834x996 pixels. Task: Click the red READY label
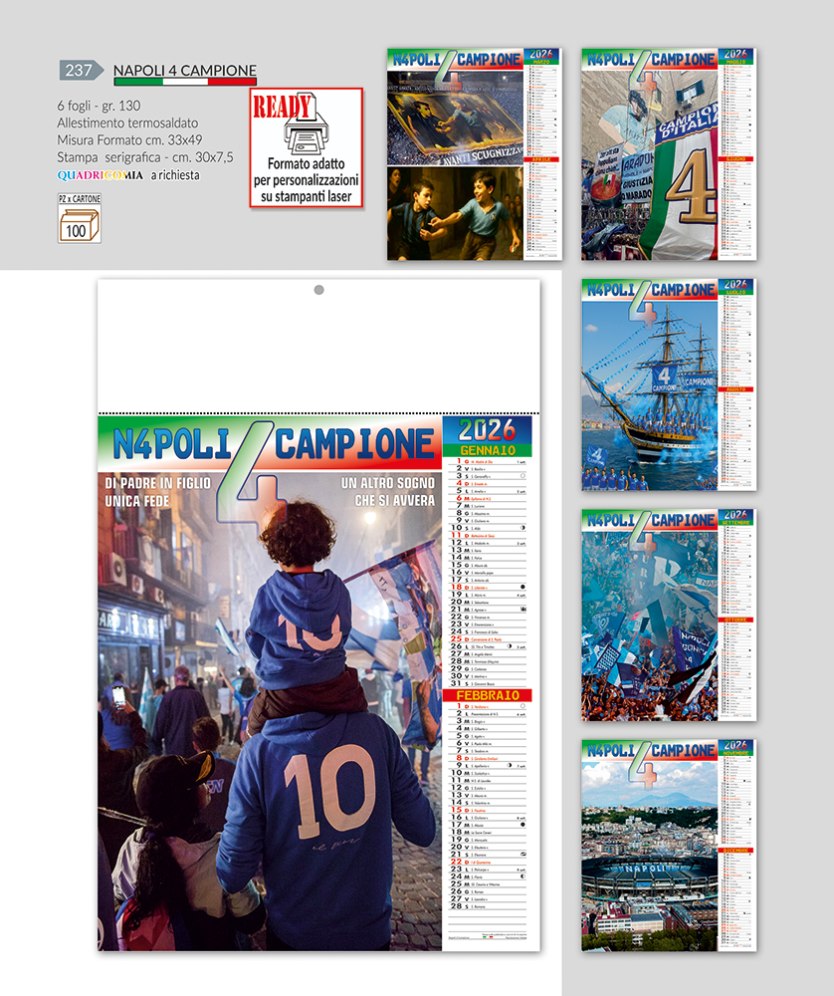[282, 107]
